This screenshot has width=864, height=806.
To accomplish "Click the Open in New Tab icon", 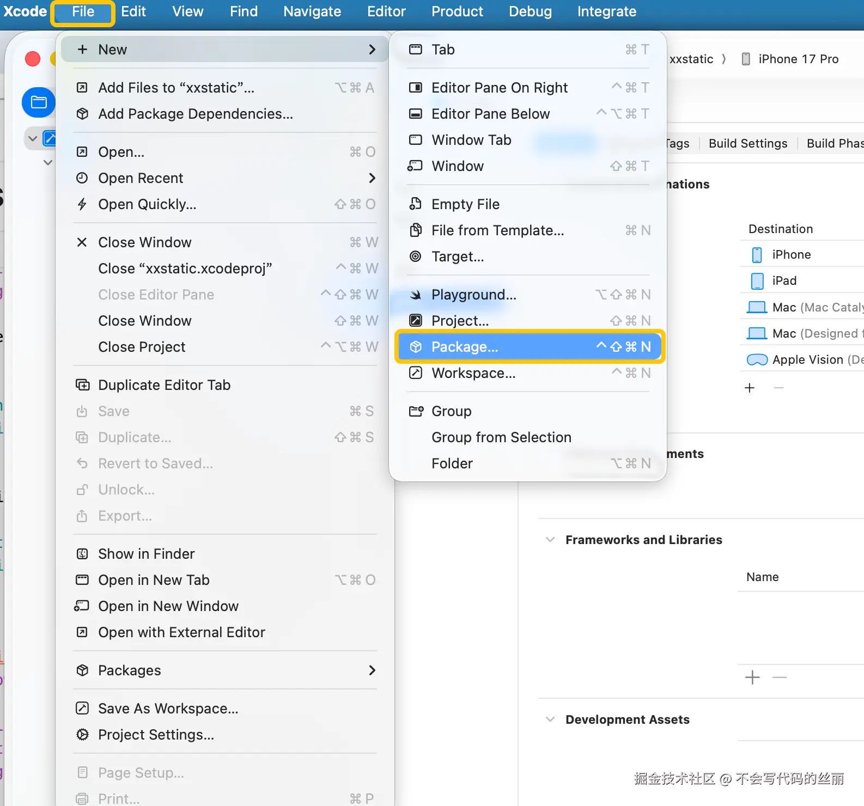I will click(82, 580).
